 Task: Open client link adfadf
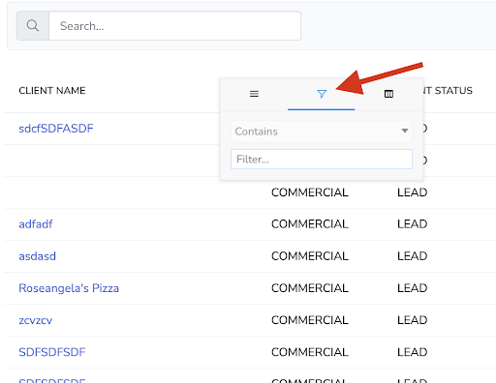(36, 224)
